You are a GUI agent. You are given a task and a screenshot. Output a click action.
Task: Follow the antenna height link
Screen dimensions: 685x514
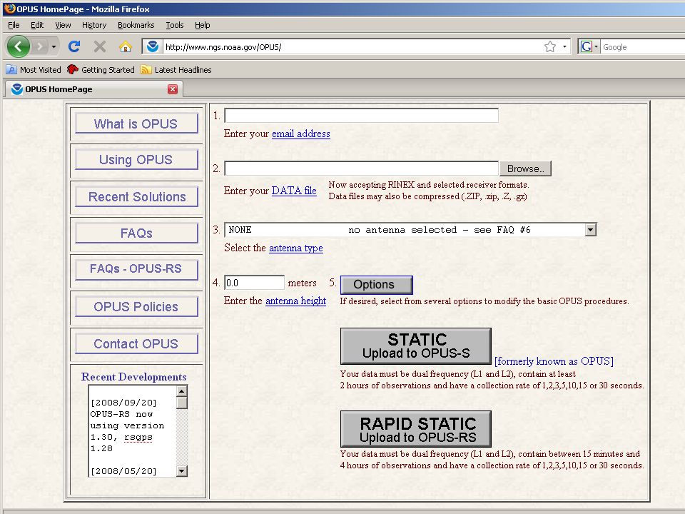(295, 301)
